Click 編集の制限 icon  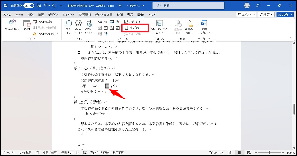pyautogui.click(x=189, y=27)
